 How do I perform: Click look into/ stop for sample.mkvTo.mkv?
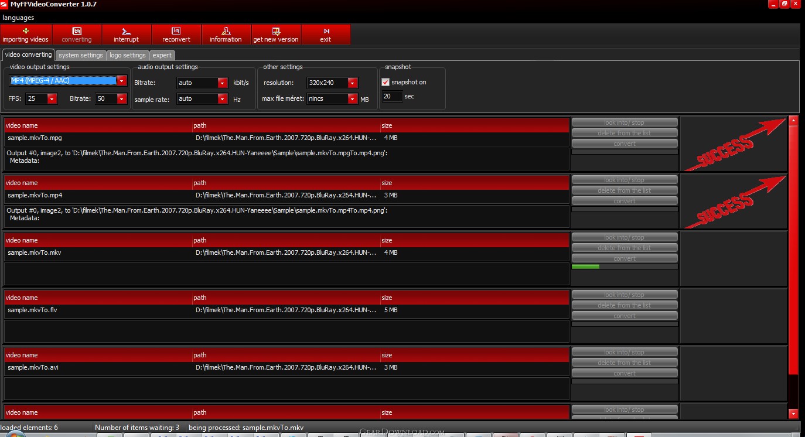point(625,237)
